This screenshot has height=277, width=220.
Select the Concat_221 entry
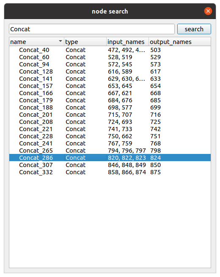pyautogui.click(x=110, y=129)
